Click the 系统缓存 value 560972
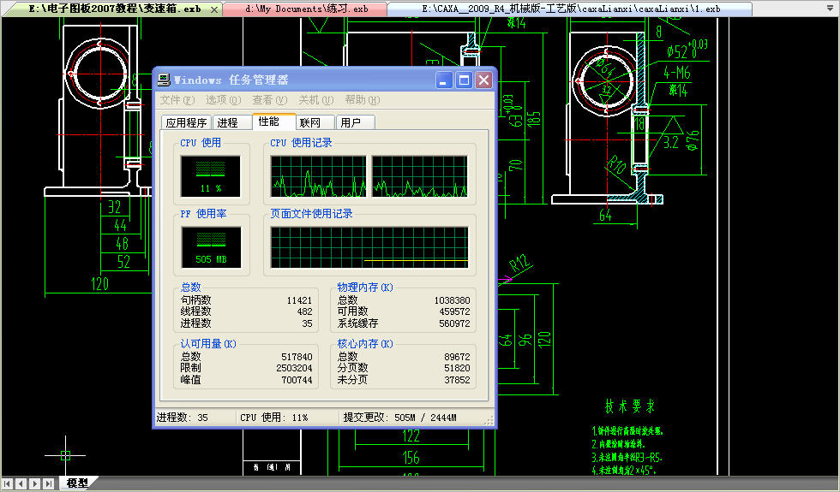Screen dimensions: 840x492 coord(454,323)
